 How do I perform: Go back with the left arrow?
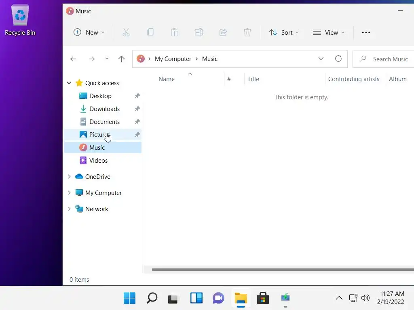click(73, 59)
